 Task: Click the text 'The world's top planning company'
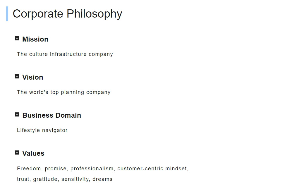coord(63,92)
